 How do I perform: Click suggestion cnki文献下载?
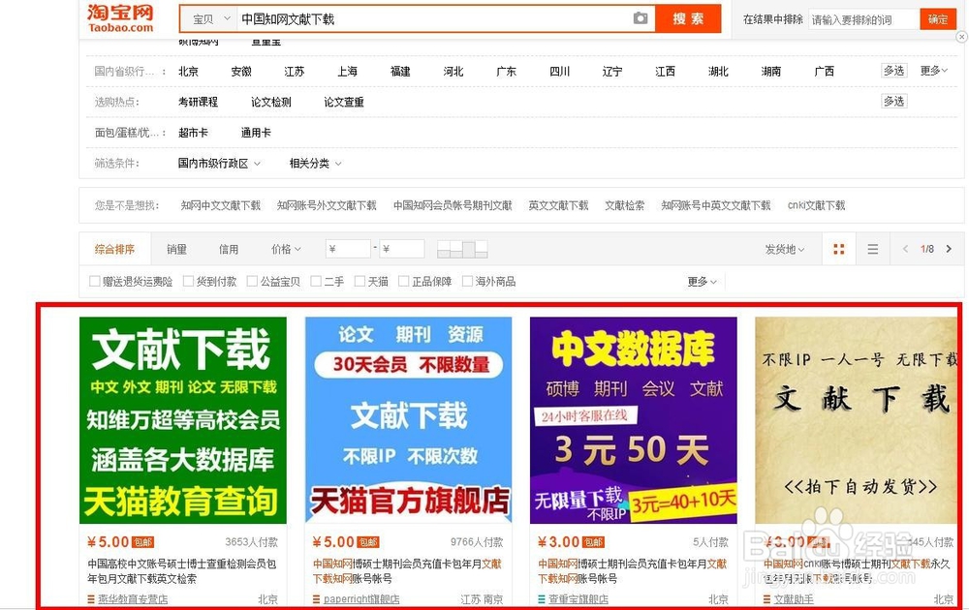(816, 205)
